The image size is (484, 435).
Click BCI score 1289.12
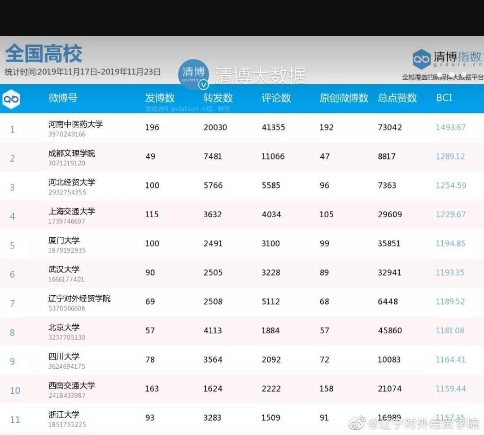pos(450,156)
